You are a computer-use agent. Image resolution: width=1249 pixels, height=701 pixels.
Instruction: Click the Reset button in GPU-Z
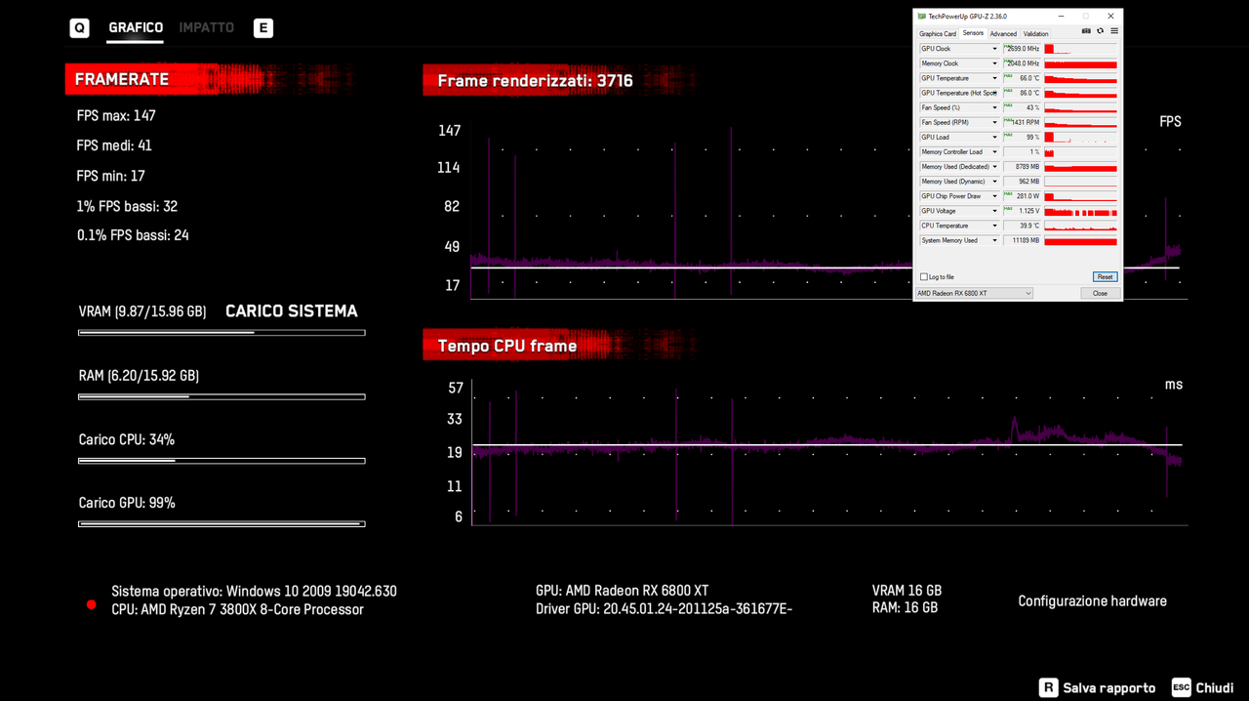[x=1105, y=277]
